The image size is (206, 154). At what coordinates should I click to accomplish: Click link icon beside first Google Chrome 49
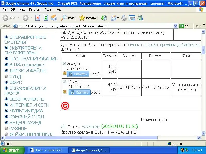[x=64, y=63]
